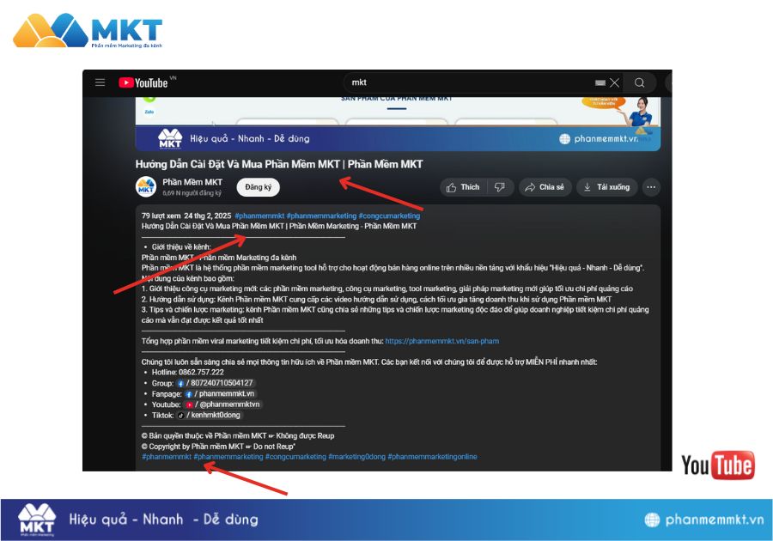
Task: Go to the YouTube home logo
Action: [x=143, y=82]
